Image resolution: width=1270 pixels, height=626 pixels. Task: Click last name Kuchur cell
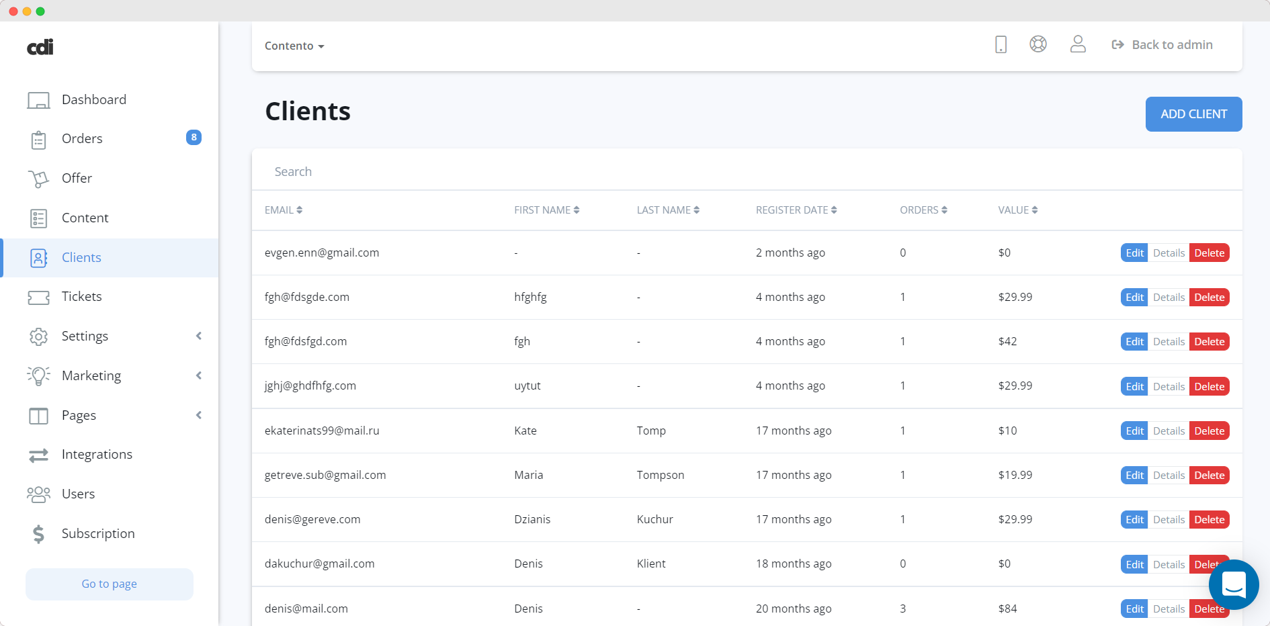click(x=655, y=519)
